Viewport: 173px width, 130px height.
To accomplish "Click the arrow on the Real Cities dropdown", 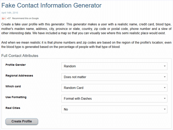I will coord(165,109).
